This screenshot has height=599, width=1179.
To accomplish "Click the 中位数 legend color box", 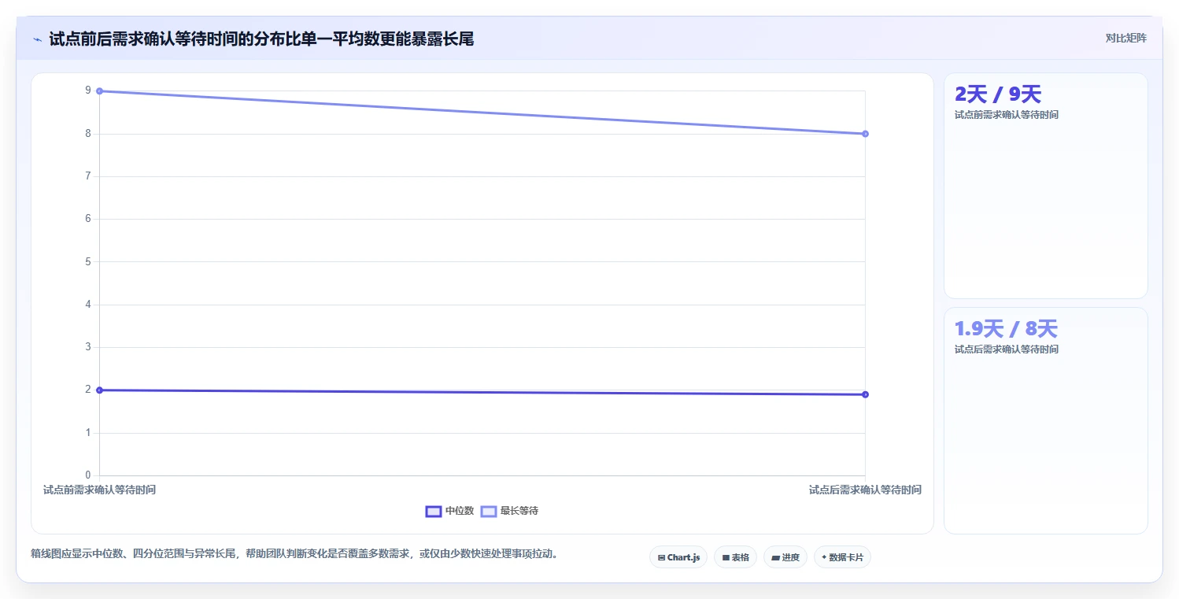I will 433,511.
